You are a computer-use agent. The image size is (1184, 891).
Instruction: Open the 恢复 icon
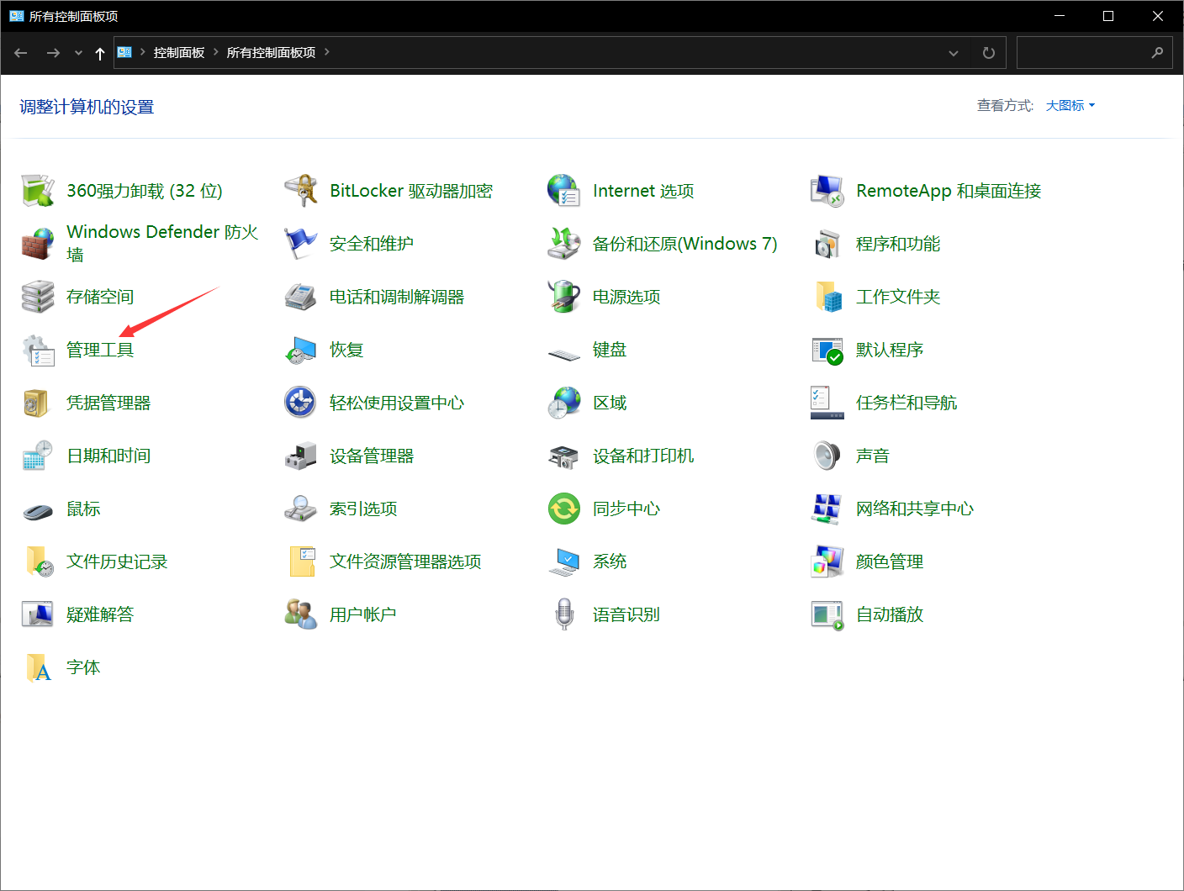click(301, 350)
